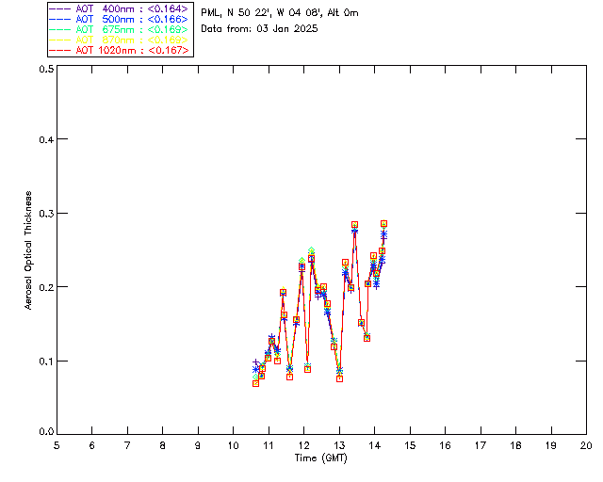603x482 pixels.
Task: Click the lowest data point at time 13
Action: coord(339,378)
